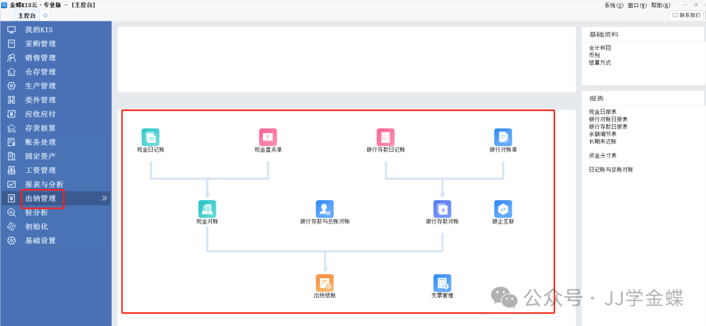Image resolution: width=706 pixels, height=326 pixels.
Task: Start 出纳结账 from the flowchart
Action: (325, 283)
